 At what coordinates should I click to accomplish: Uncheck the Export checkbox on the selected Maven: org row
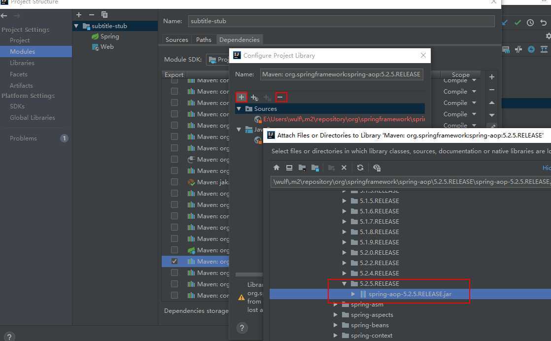tap(174, 261)
